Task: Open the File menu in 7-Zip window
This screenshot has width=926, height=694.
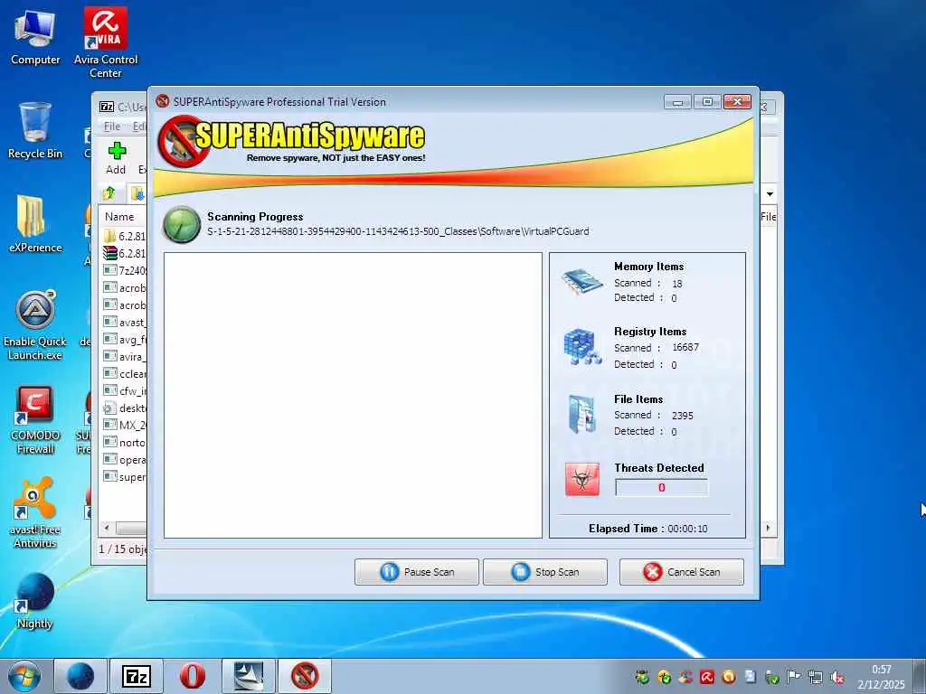Action: coord(111,127)
